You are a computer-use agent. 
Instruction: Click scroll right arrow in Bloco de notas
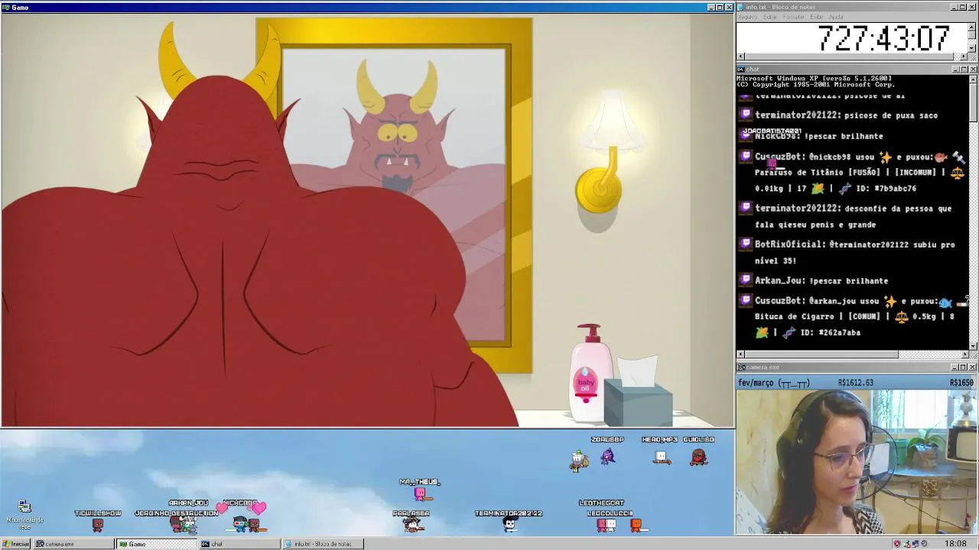[964, 57]
